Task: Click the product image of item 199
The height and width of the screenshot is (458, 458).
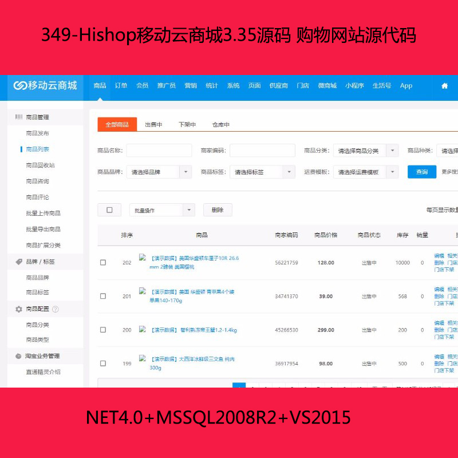Action: pyautogui.click(x=142, y=358)
